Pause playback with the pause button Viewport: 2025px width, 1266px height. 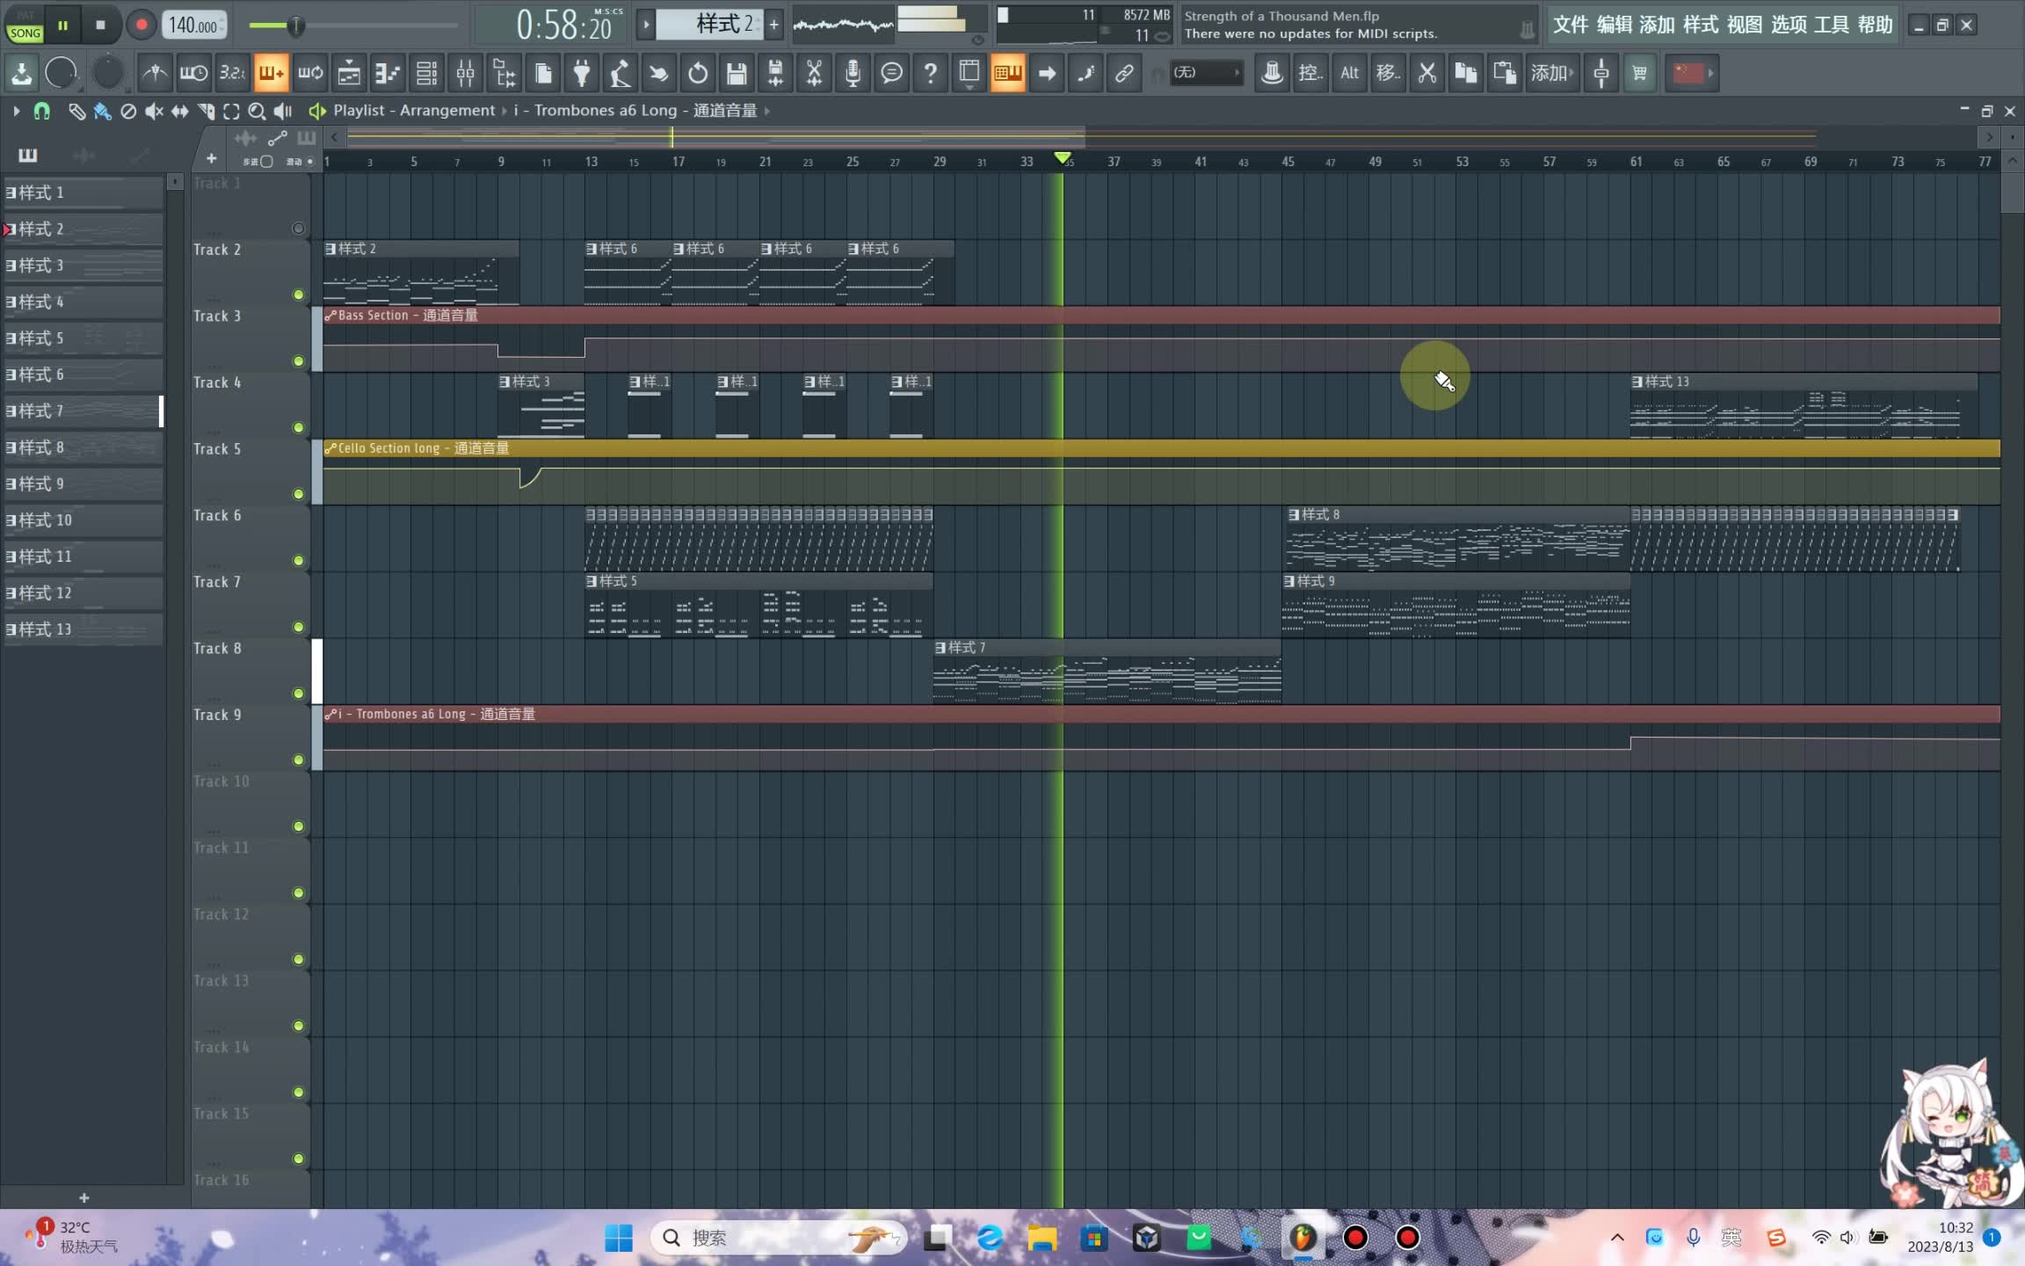click(x=62, y=25)
